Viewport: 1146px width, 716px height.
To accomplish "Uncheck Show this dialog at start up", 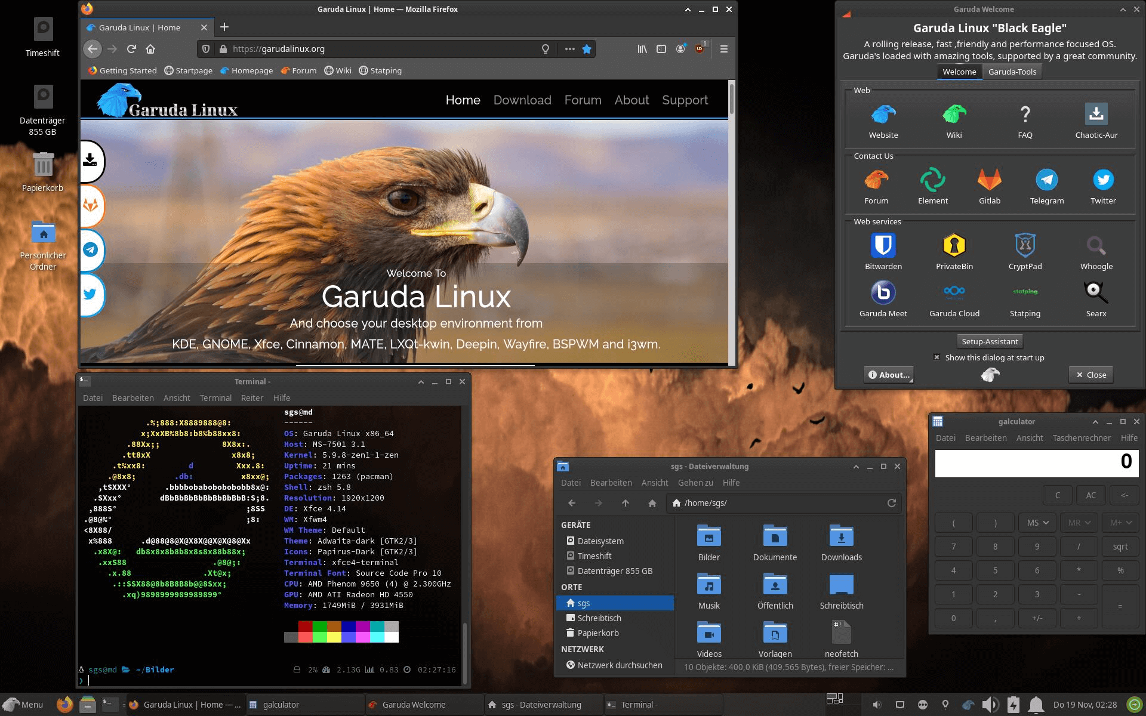I will click(936, 357).
